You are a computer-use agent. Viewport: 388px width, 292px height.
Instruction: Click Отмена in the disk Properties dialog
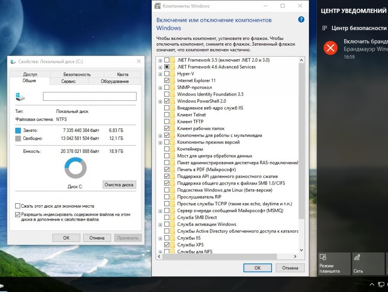pos(97,238)
